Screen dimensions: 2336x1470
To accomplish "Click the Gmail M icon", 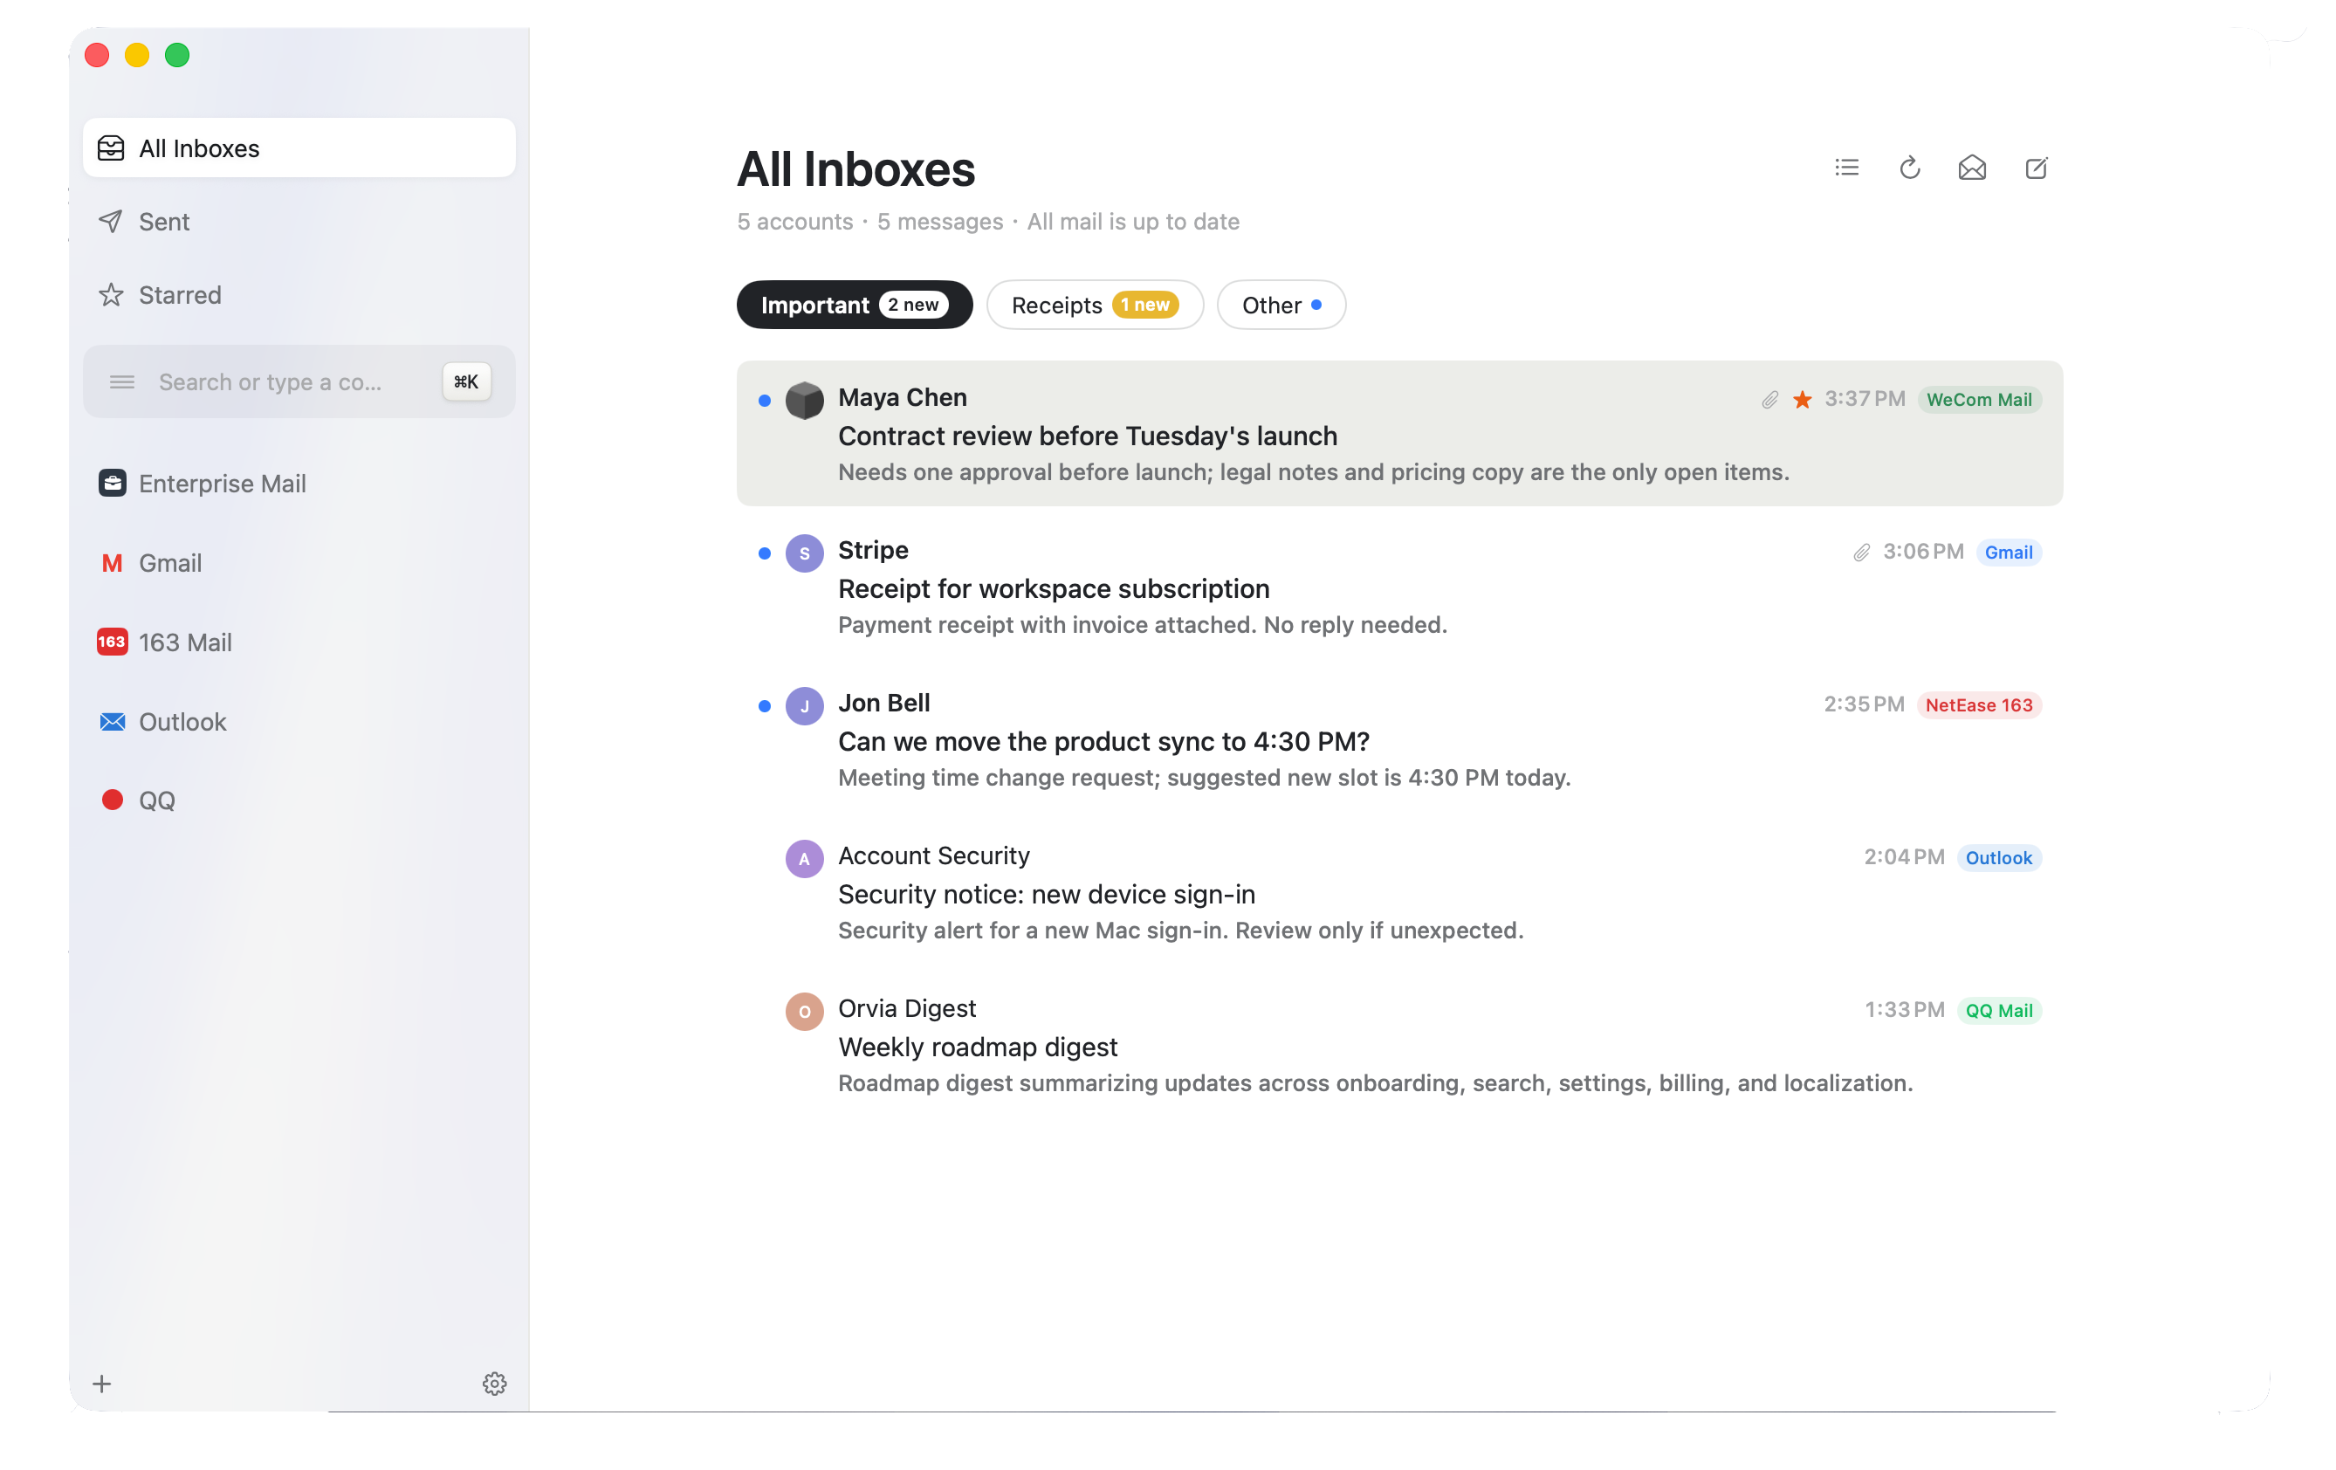I will [113, 563].
